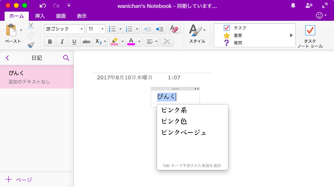The height and width of the screenshot is (187, 334).
Task: Clear formatting with the eraser A icon
Action: coord(174,29)
